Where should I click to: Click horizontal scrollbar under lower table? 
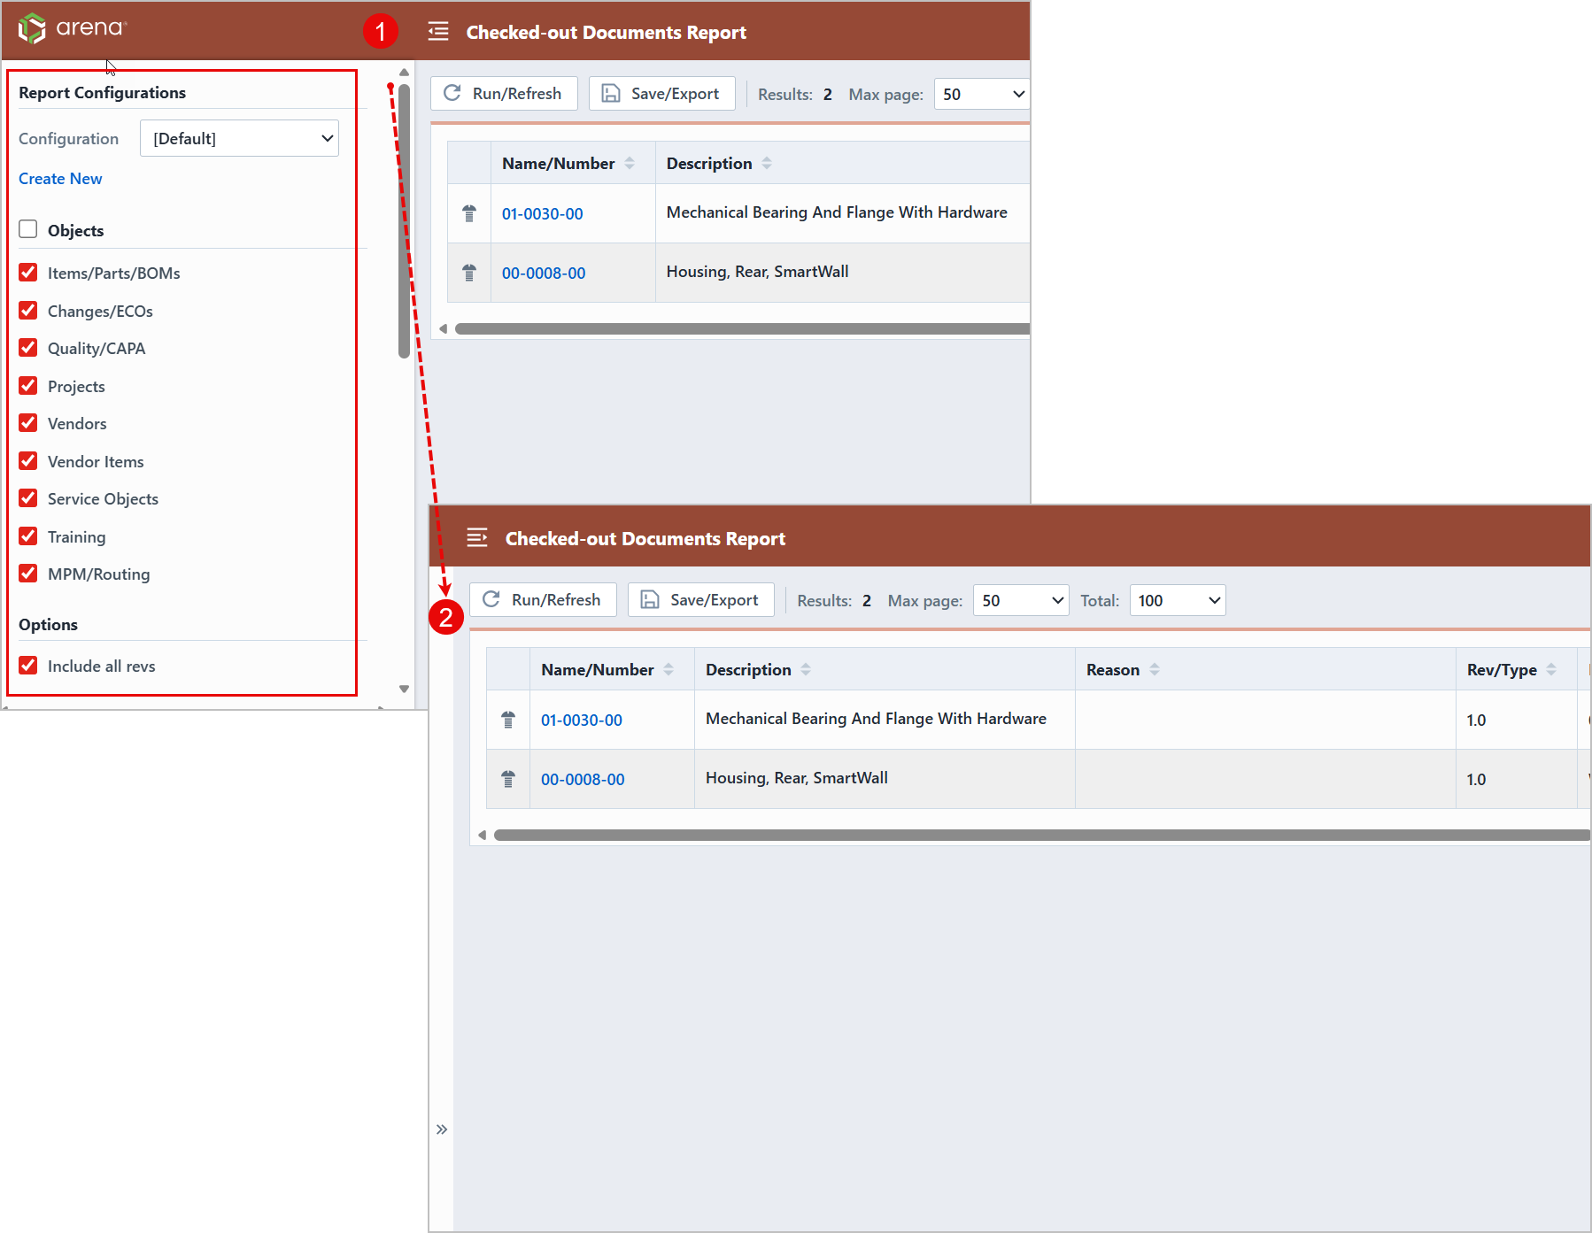point(1041,835)
